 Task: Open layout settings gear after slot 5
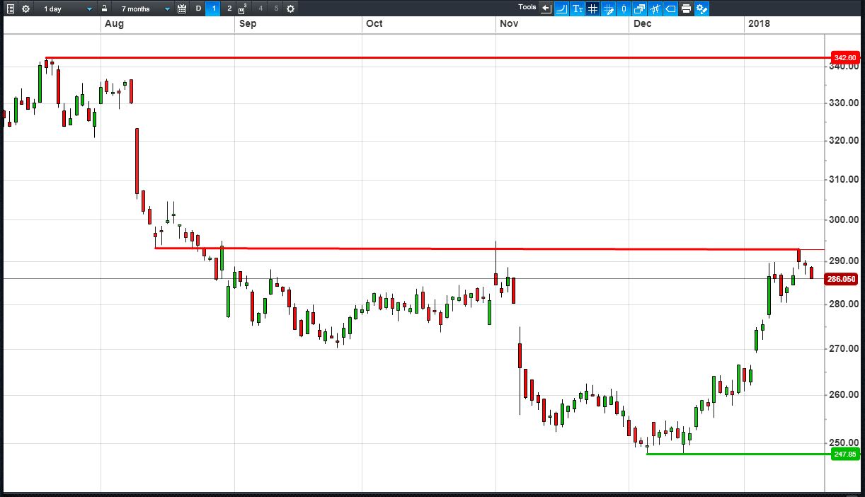pos(290,8)
